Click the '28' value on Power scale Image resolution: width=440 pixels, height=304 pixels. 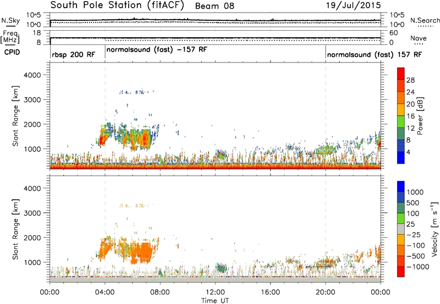pyautogui.click(x=410, y=80)
